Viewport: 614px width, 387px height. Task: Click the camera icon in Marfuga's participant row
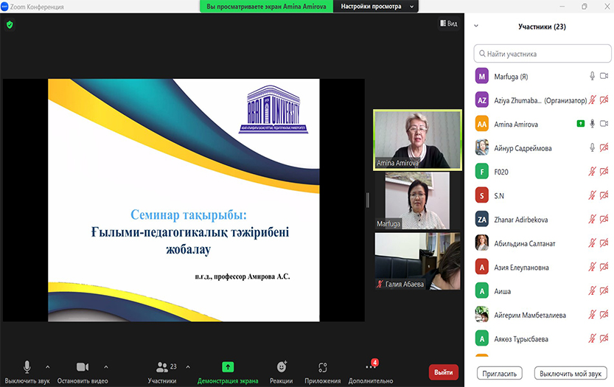(x=604, y=76)
